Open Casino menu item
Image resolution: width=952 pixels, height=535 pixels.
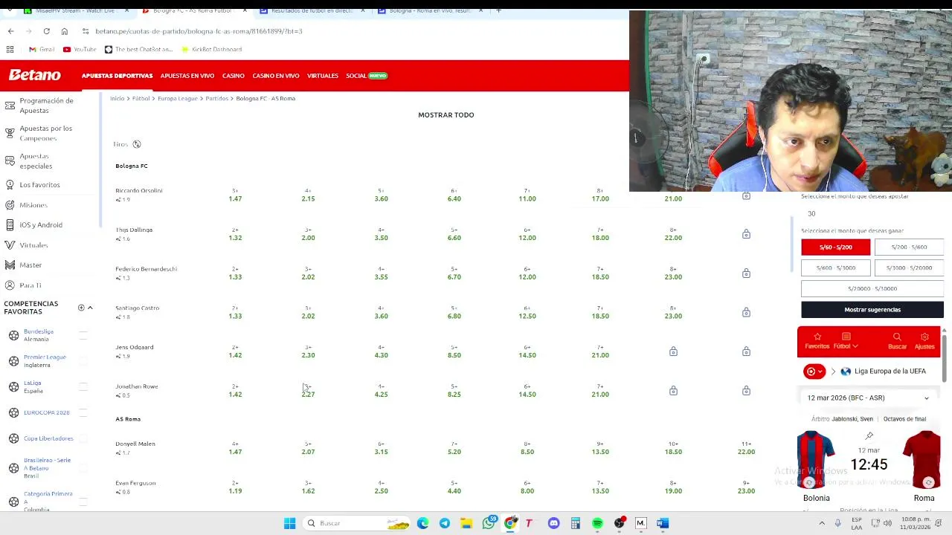(x=234, y=76)
